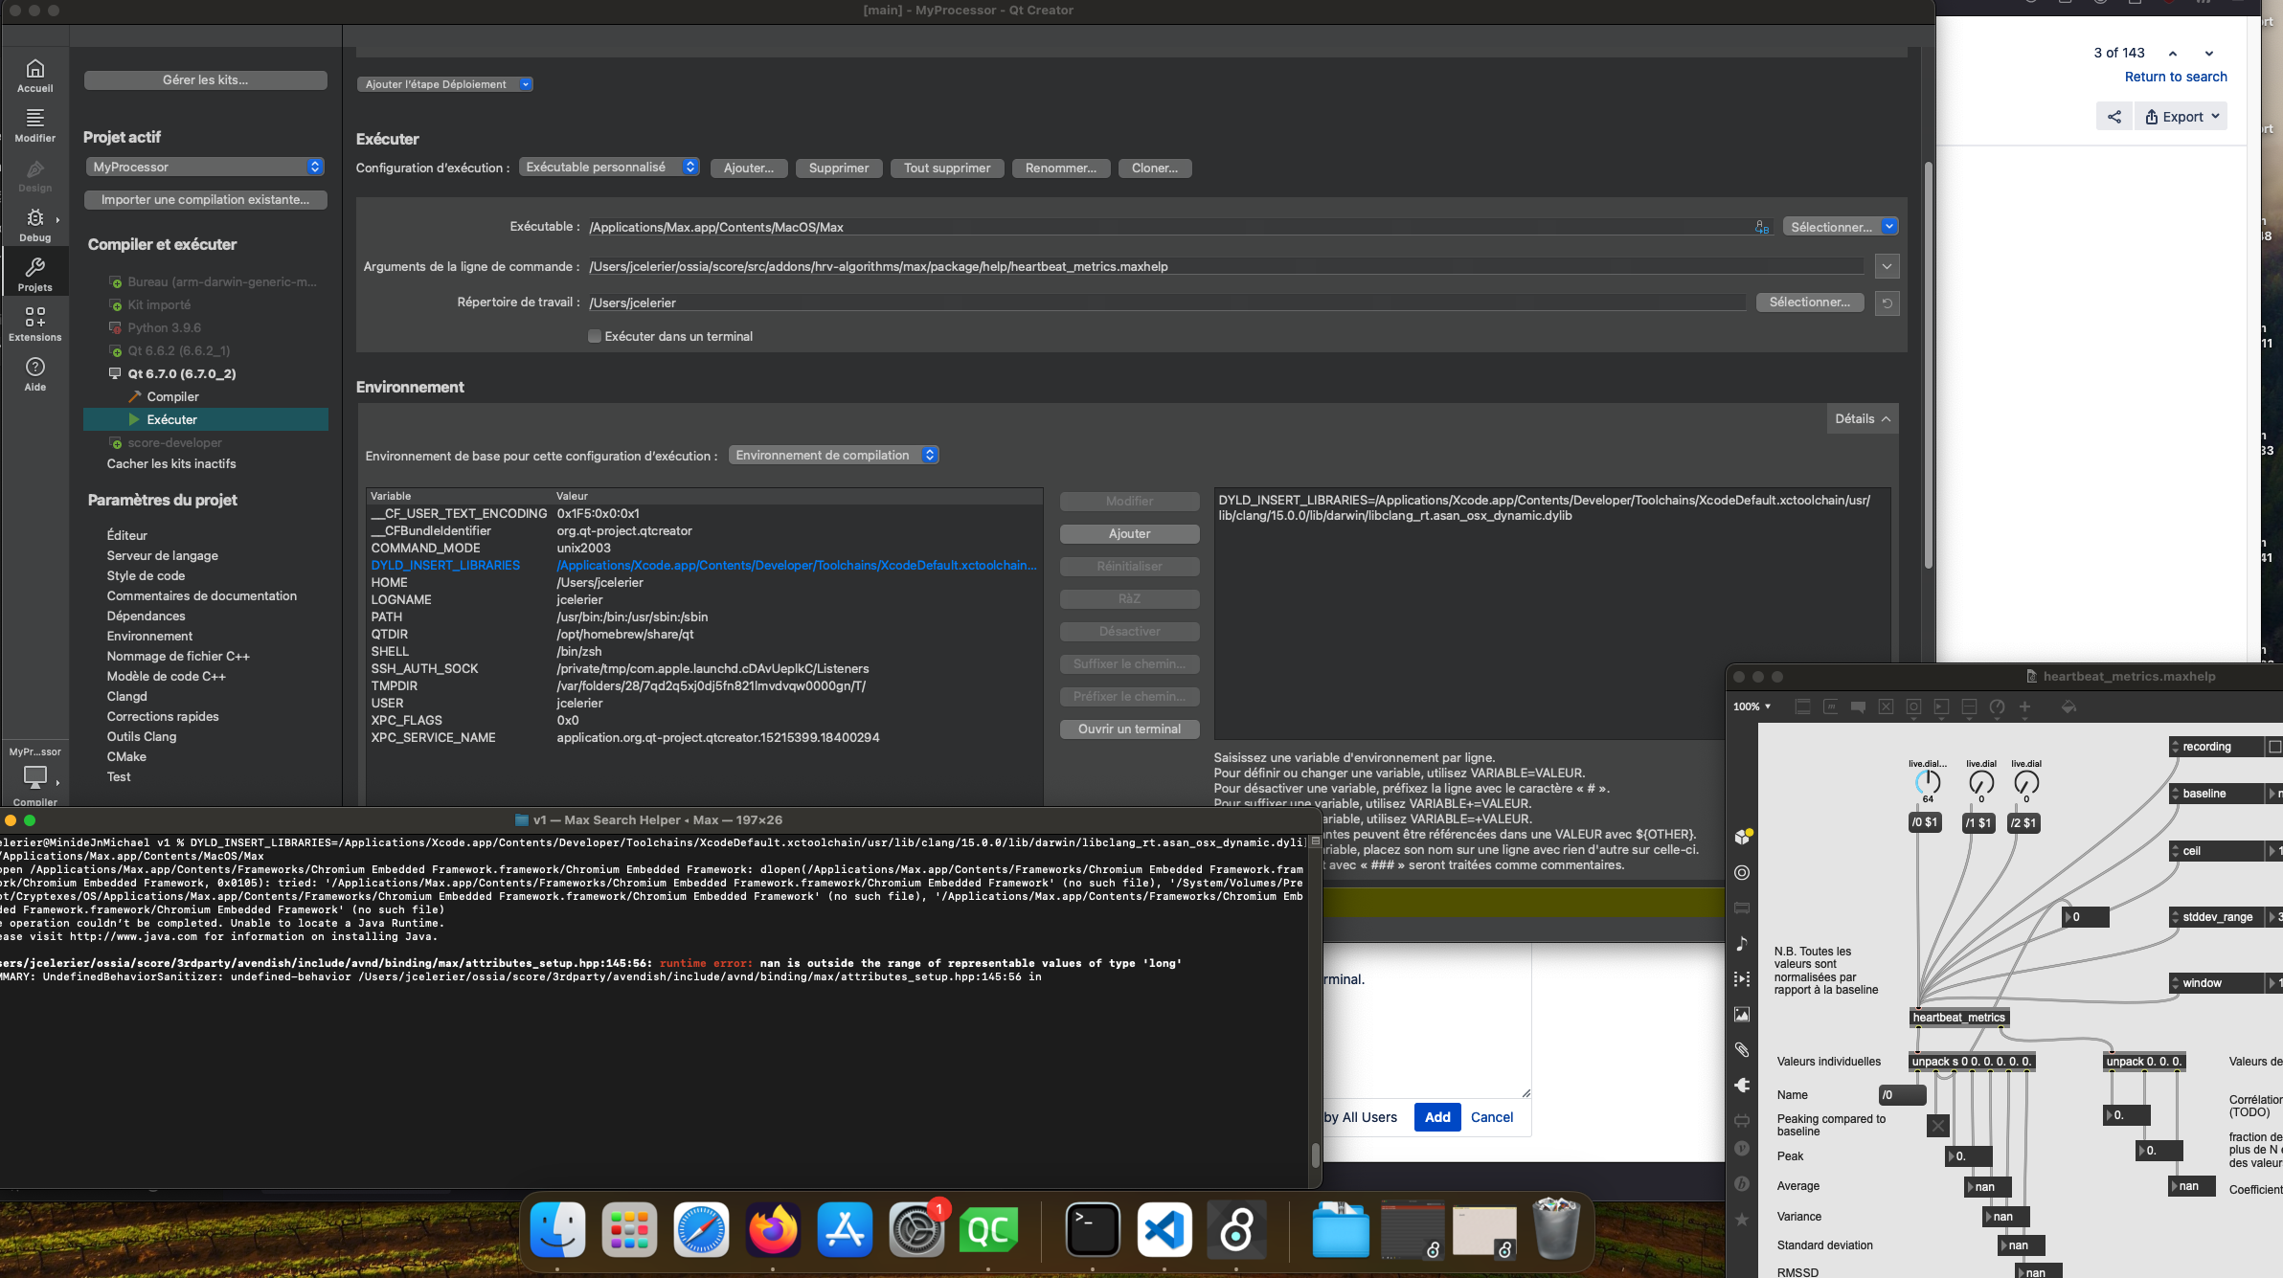Switch to Modifier mode in Qt Creator

point(34,125)
